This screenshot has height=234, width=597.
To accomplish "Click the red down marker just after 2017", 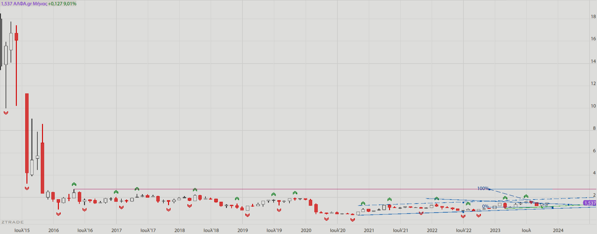I will click(121, 207).
